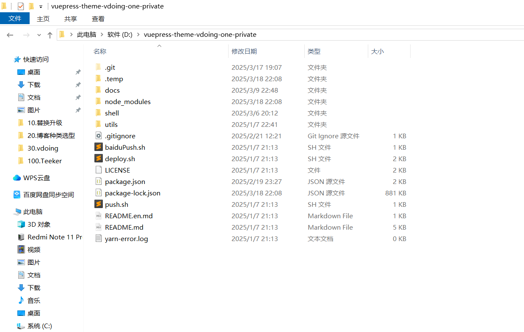Click the 百度网盘同步空间 icon

[x=17, y=195]
